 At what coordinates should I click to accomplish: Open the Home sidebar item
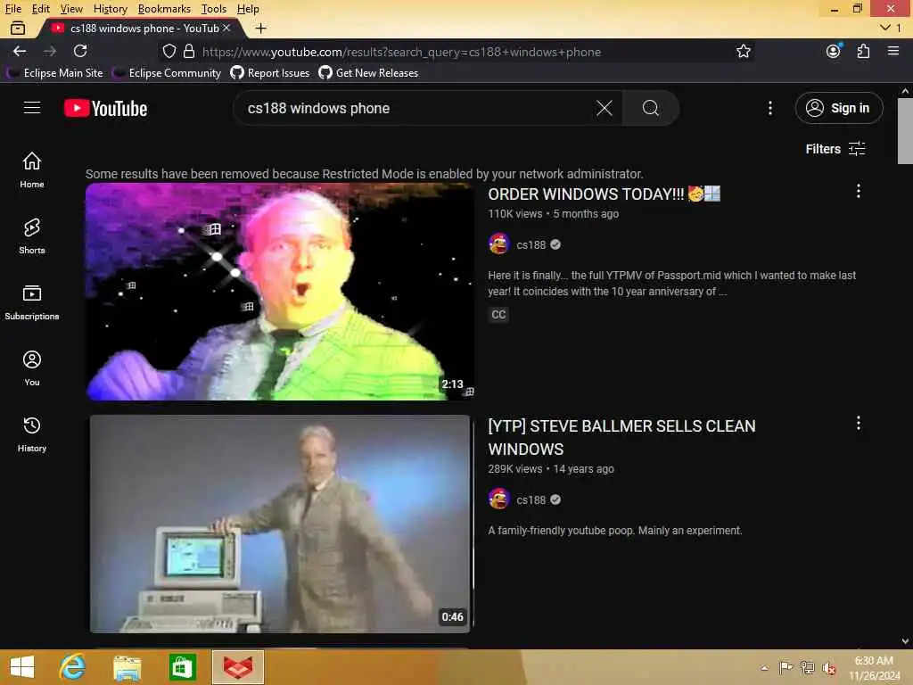(32, 169)
